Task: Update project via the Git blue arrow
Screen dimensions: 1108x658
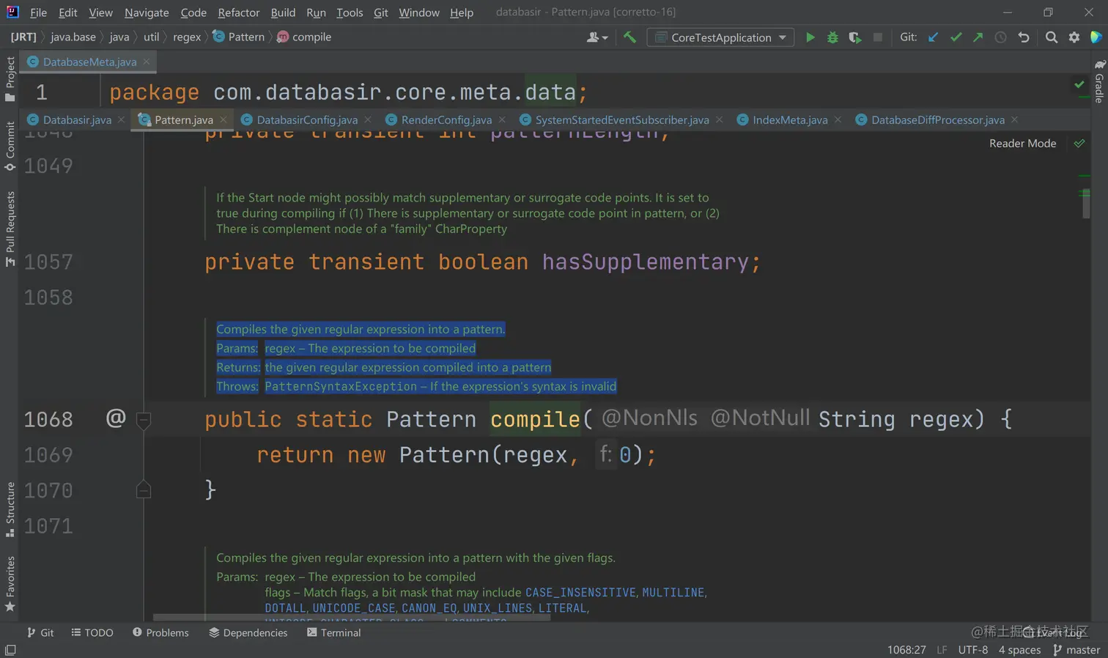Action: click(933, 37)
